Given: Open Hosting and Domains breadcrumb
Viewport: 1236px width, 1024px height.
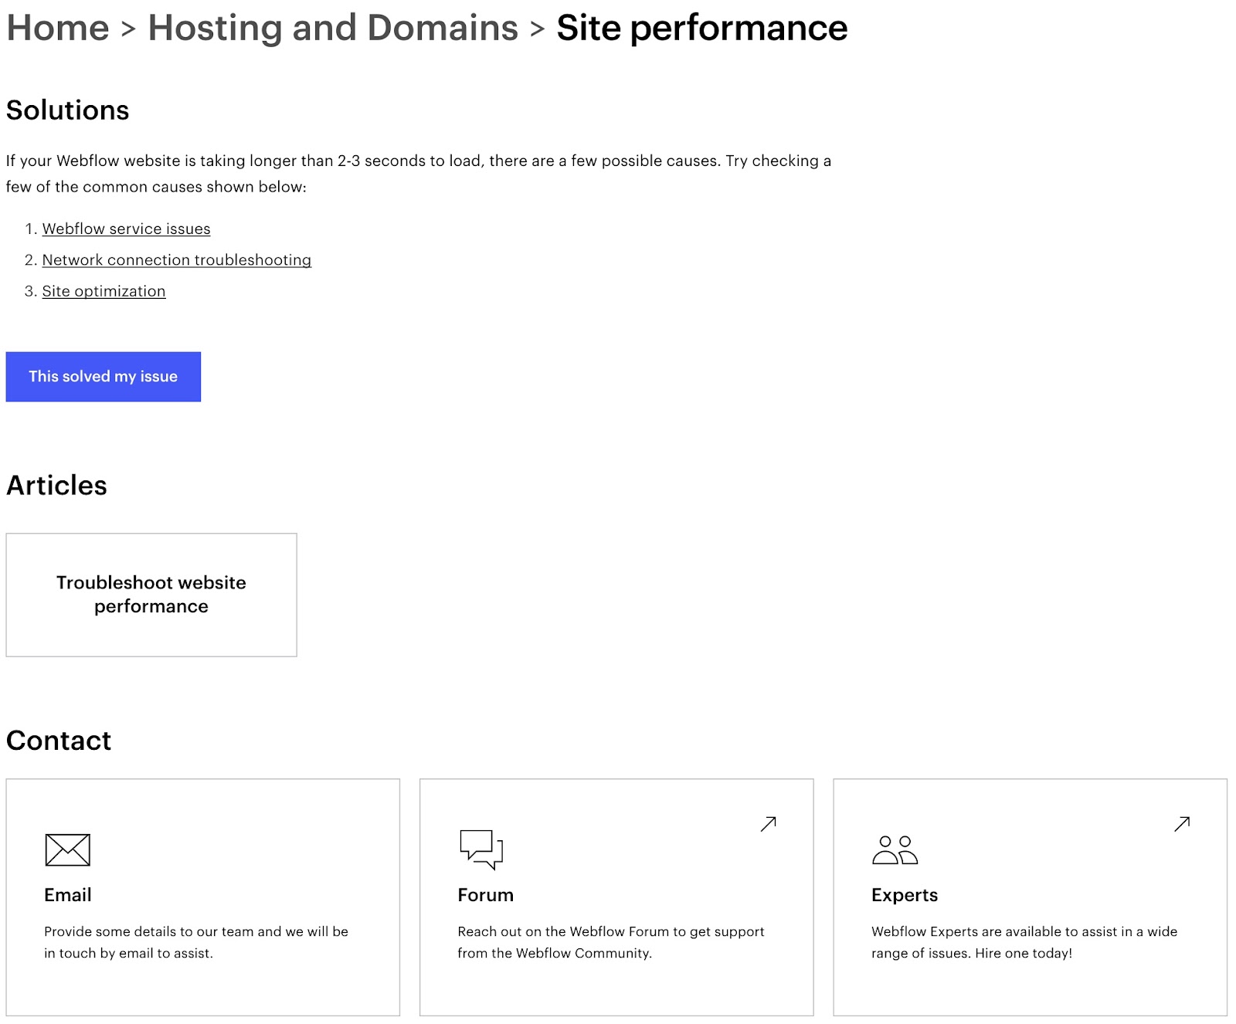Looking at the screenshot, I should [333, 28].
